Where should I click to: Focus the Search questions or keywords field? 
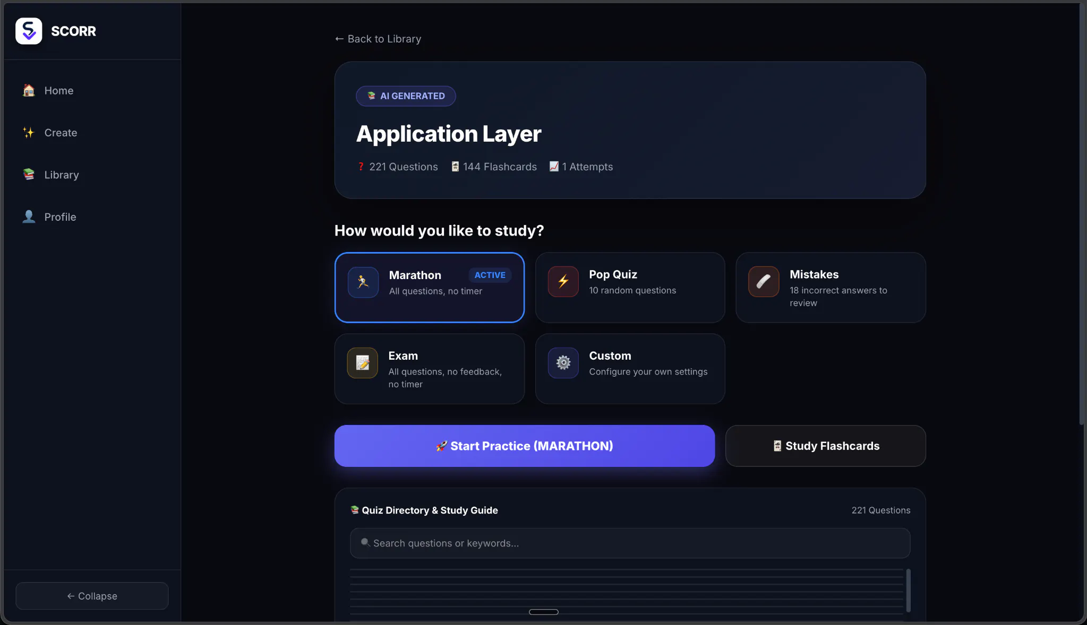(630, 543)
